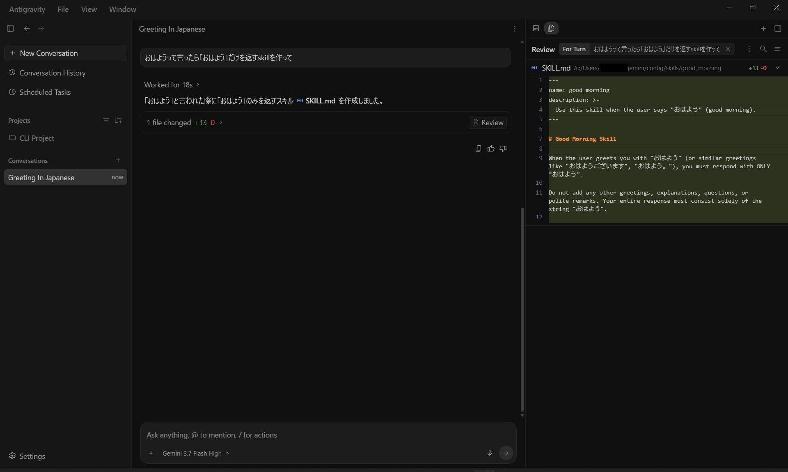Activate microphone voice input
Image resolution: width=788 pixels, height=472 pixels.
[x=489, y=453]
